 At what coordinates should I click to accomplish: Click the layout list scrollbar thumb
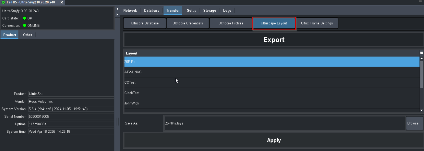pos(421,75)
